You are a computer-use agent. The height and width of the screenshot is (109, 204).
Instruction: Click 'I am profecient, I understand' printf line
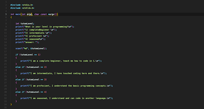(x=67, y=86)
